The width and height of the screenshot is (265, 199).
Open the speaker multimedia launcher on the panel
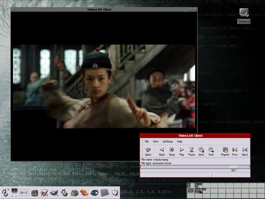pyautogui.click(x=44, y=193)
